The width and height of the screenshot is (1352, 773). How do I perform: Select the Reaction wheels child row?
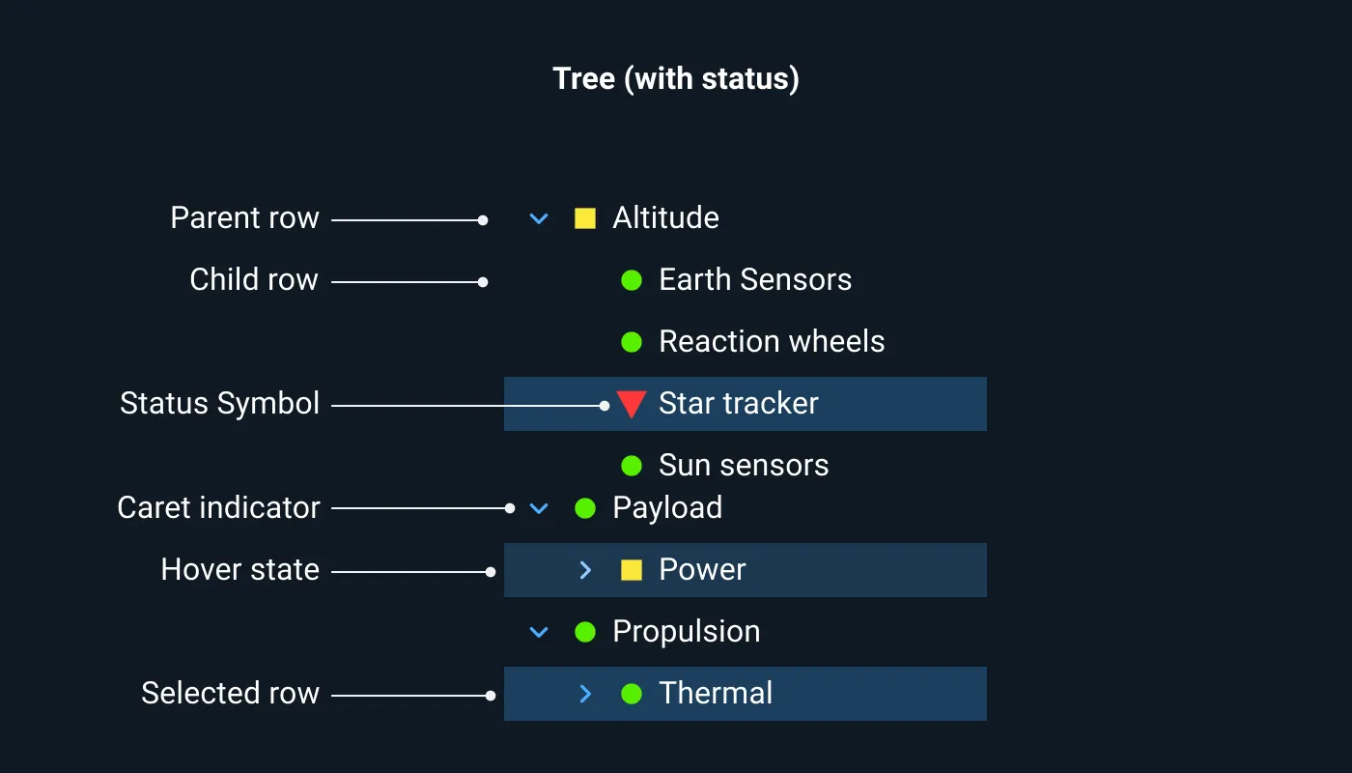tap(771, 341)
